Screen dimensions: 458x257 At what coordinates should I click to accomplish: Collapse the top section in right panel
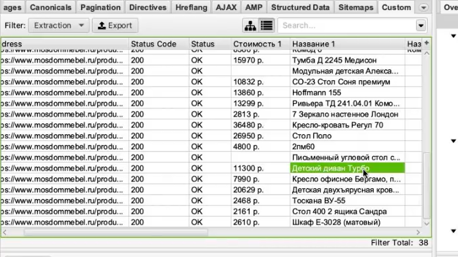click(x=453, y=36)
